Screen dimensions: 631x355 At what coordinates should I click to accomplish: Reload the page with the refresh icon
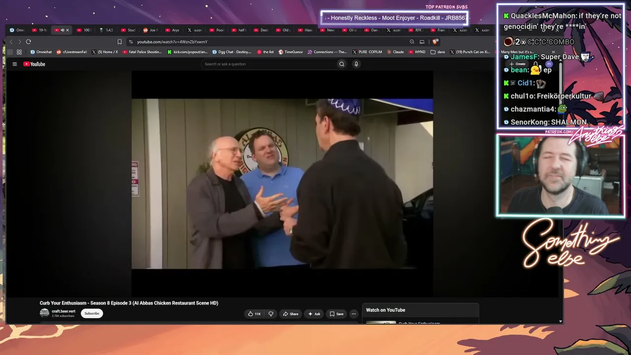29,42
